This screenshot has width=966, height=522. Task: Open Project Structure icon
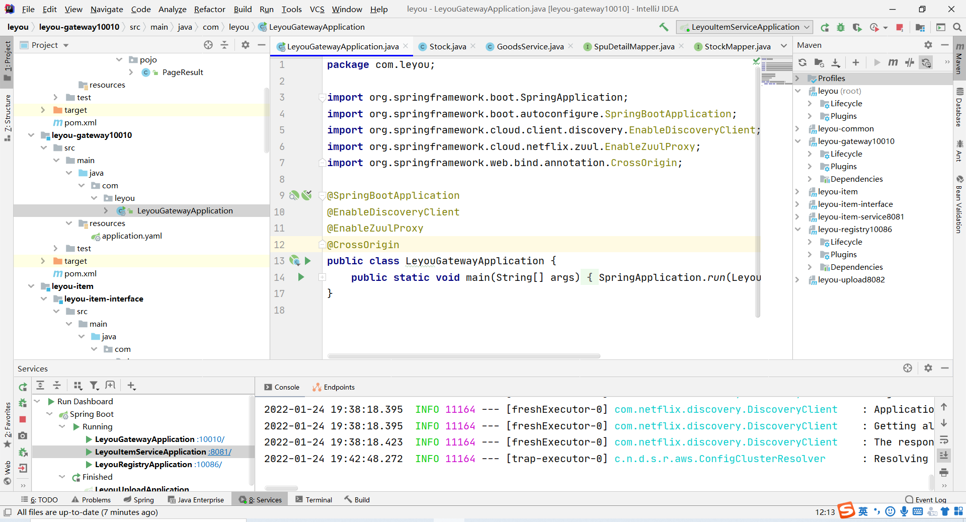click(920, 27)
